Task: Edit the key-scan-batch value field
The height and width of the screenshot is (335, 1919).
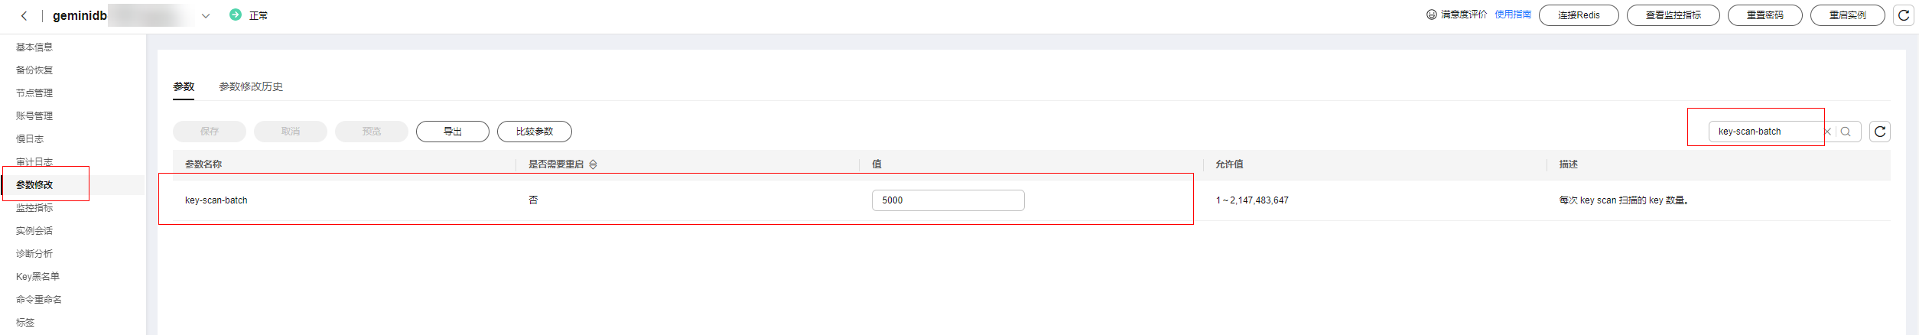Action: pyautogui.click(x=947, y=200)
